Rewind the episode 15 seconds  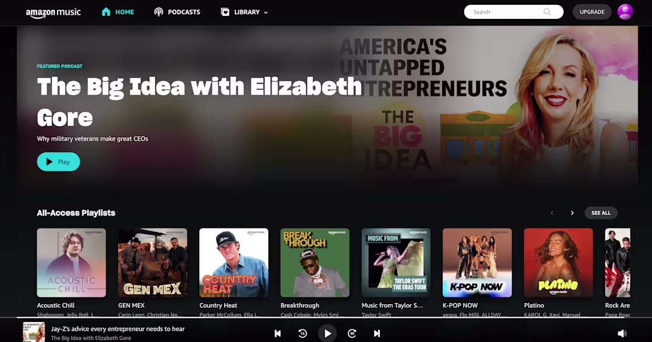303,333
